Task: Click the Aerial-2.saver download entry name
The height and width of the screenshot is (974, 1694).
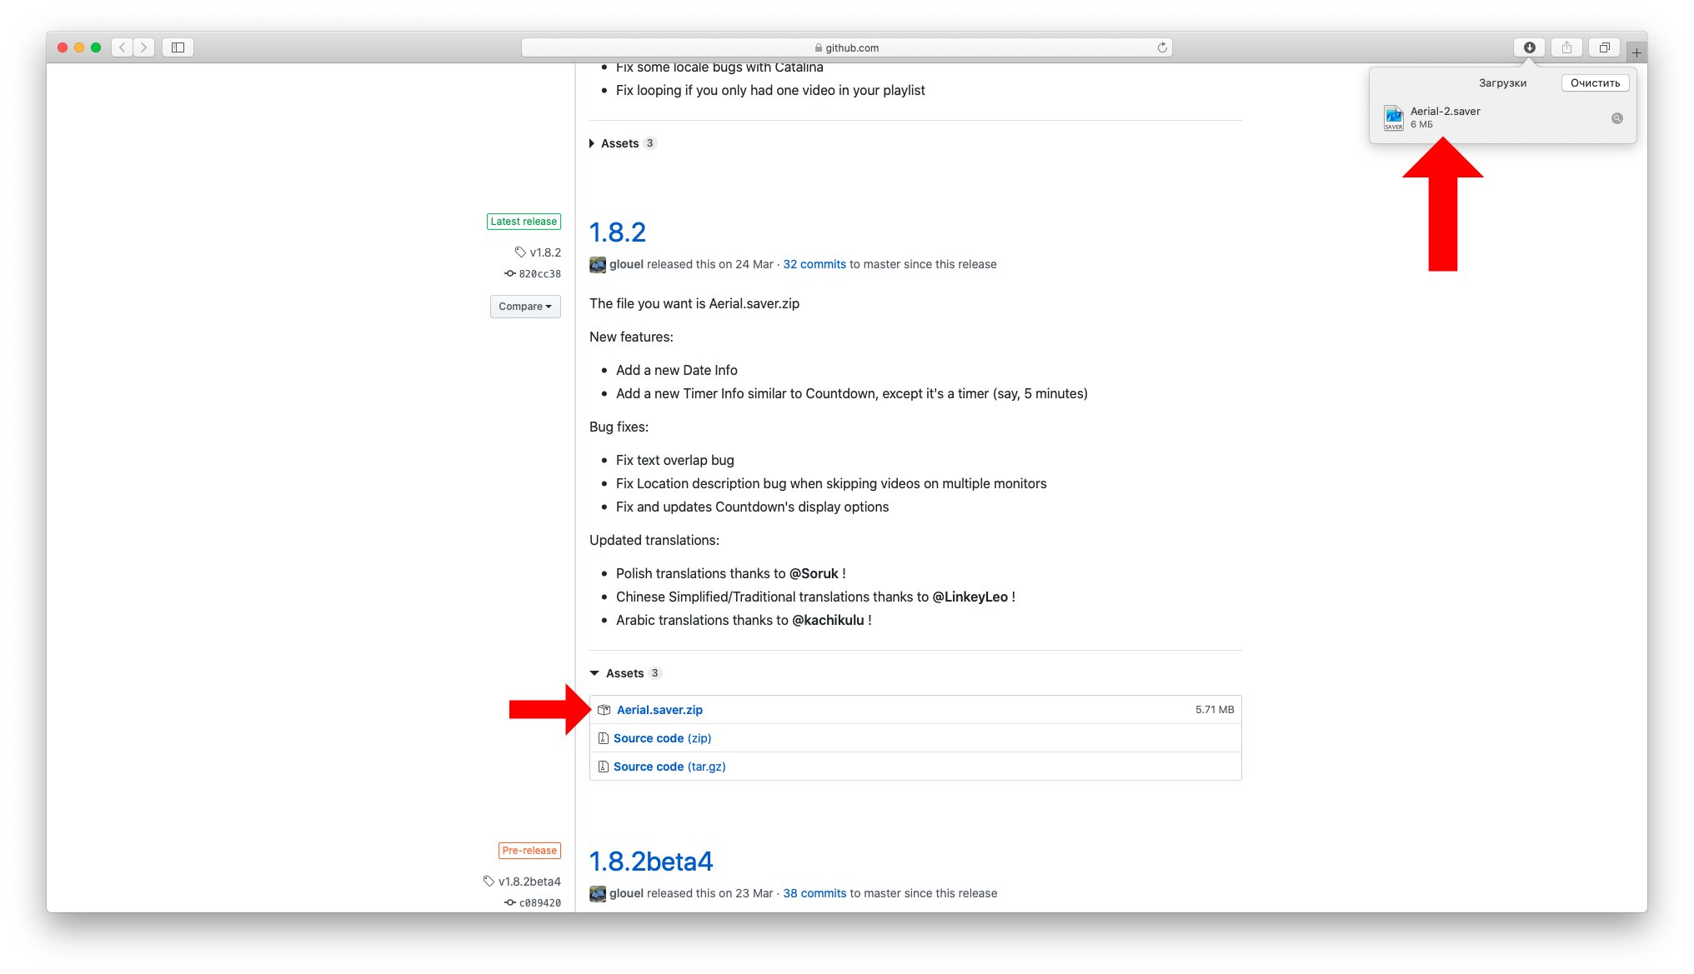Action: click(1445, 111)
